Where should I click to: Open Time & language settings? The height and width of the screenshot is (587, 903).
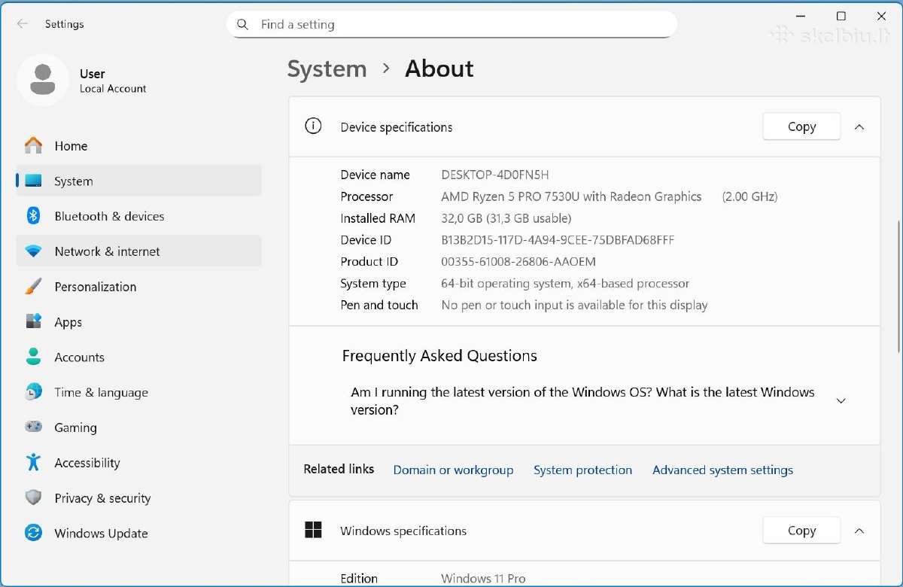(138, 392)
